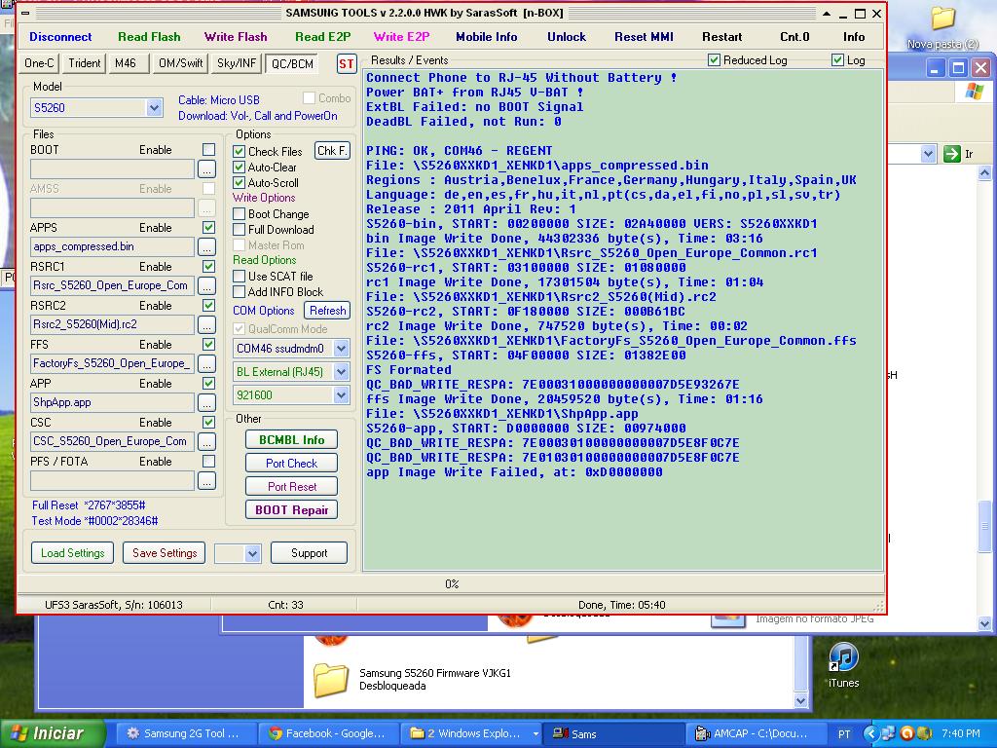
Task: Browse for BOOT file with ellipsis button
Action: click(206, 169)
